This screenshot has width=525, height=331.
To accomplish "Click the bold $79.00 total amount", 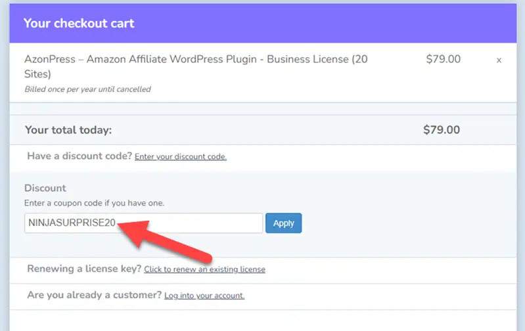I will pos(442,130).
